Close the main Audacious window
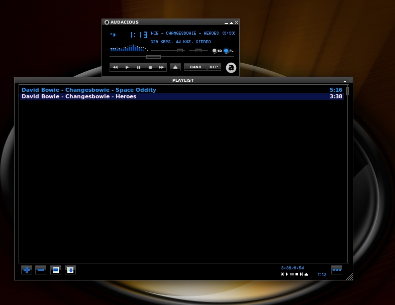 tap(237, 23)
